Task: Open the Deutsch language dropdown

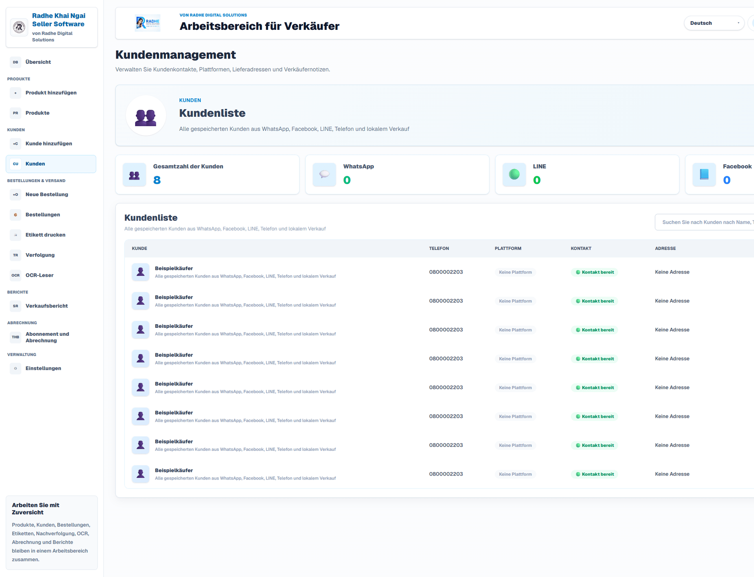Action: (x=714, y=23)
